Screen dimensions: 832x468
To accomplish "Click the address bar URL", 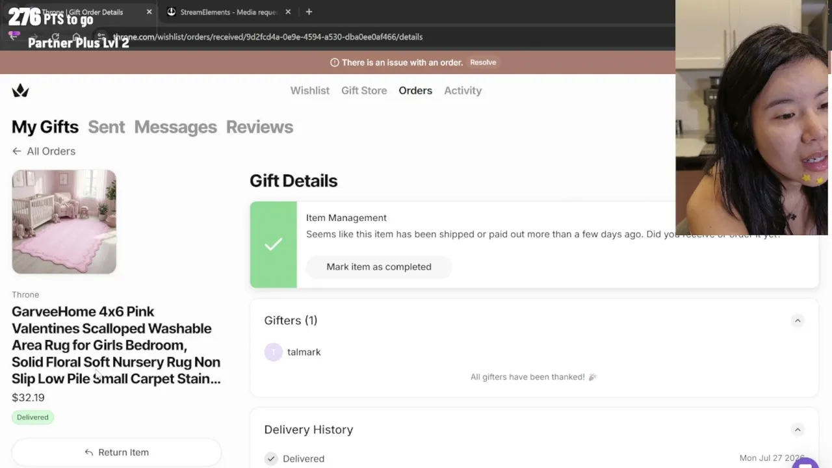I will 268,37.
